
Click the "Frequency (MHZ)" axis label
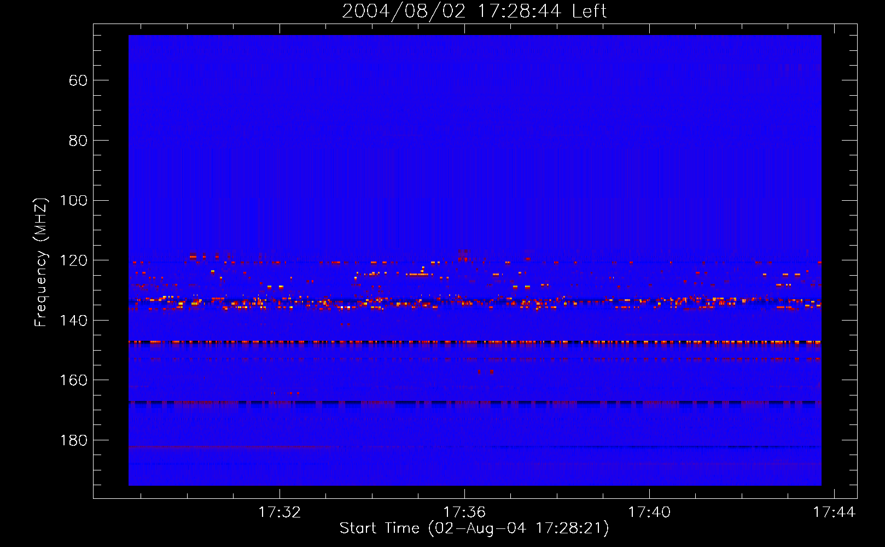point(41,262)
